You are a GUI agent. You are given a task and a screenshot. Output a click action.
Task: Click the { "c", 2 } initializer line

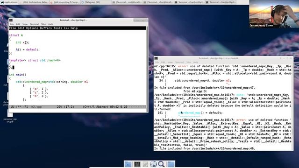point(39,92)
